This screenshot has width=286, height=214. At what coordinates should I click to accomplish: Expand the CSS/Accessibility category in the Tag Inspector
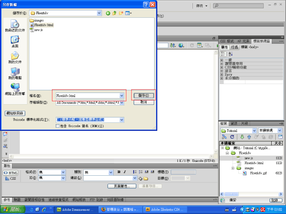221,67
